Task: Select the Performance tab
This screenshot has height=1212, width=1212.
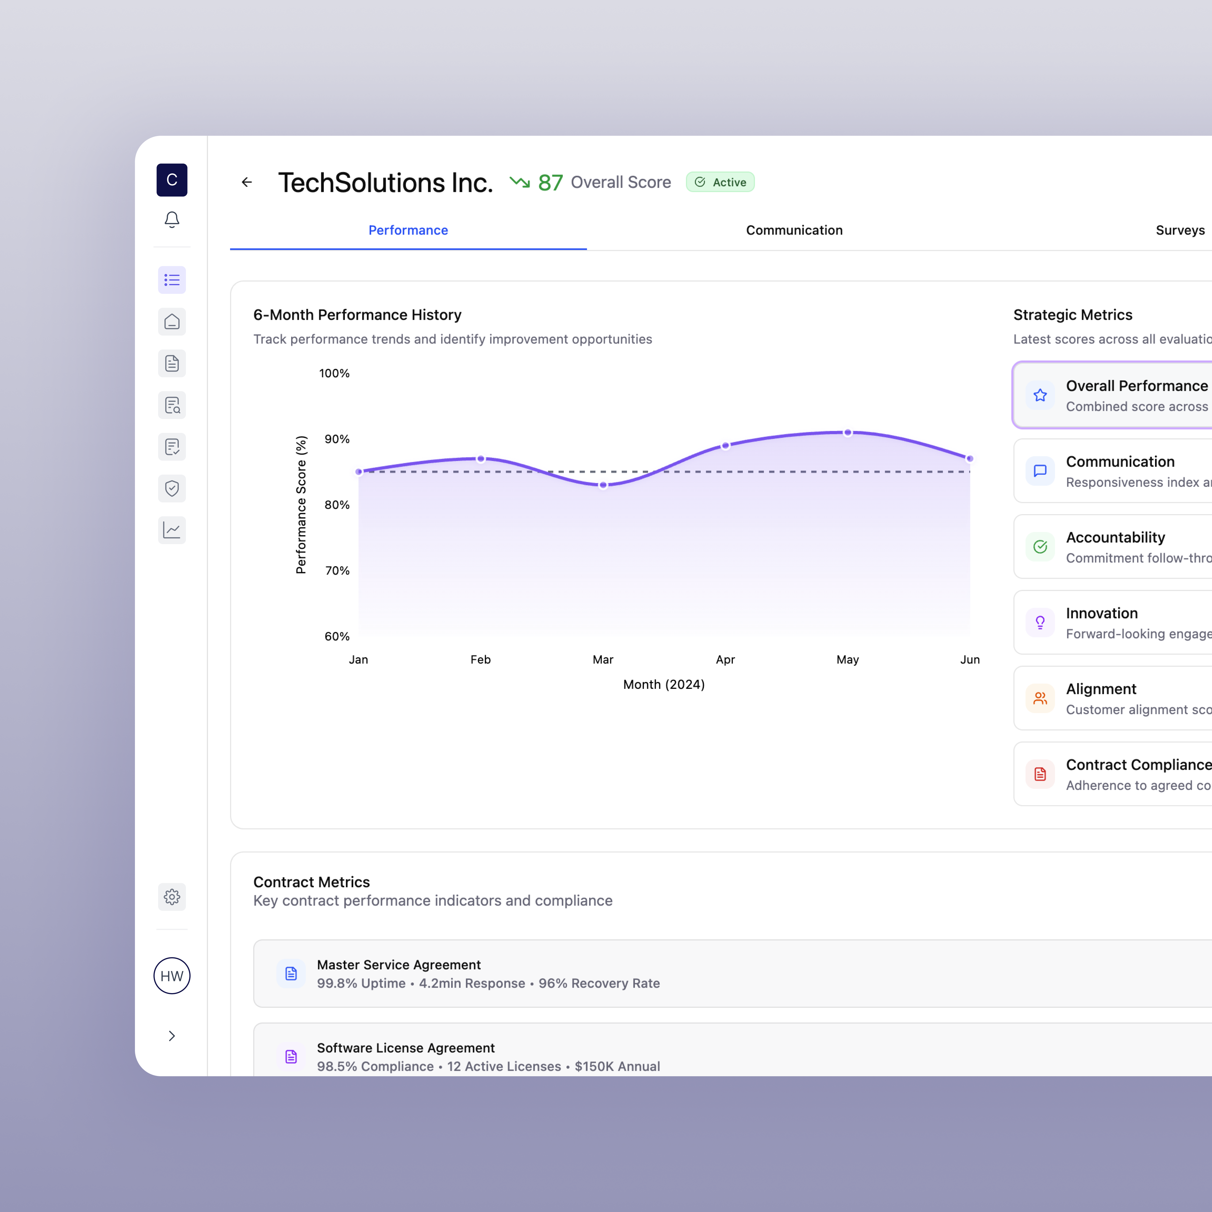Action: pyautogui.click(x=408, y=230)
